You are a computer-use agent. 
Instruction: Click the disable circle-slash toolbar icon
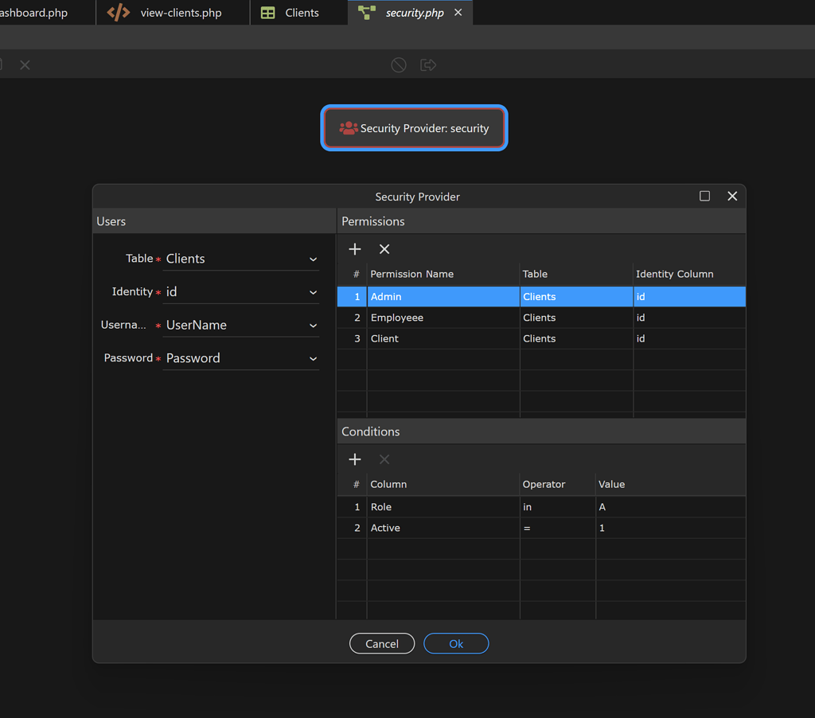399,65
